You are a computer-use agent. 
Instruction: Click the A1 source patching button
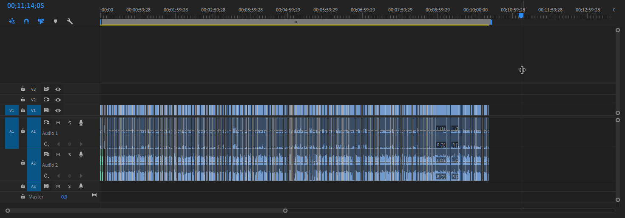11,131
